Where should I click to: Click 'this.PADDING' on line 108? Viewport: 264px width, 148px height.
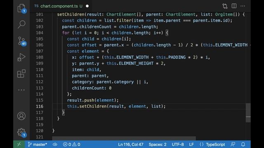[171, 58]
